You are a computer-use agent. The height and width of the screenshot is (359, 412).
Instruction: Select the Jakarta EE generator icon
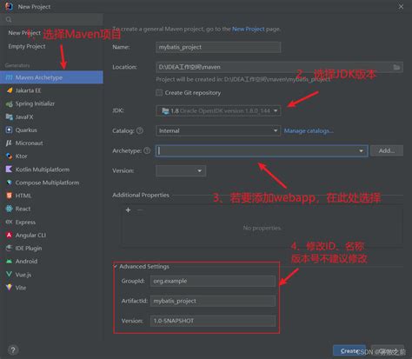pos(10,90)
